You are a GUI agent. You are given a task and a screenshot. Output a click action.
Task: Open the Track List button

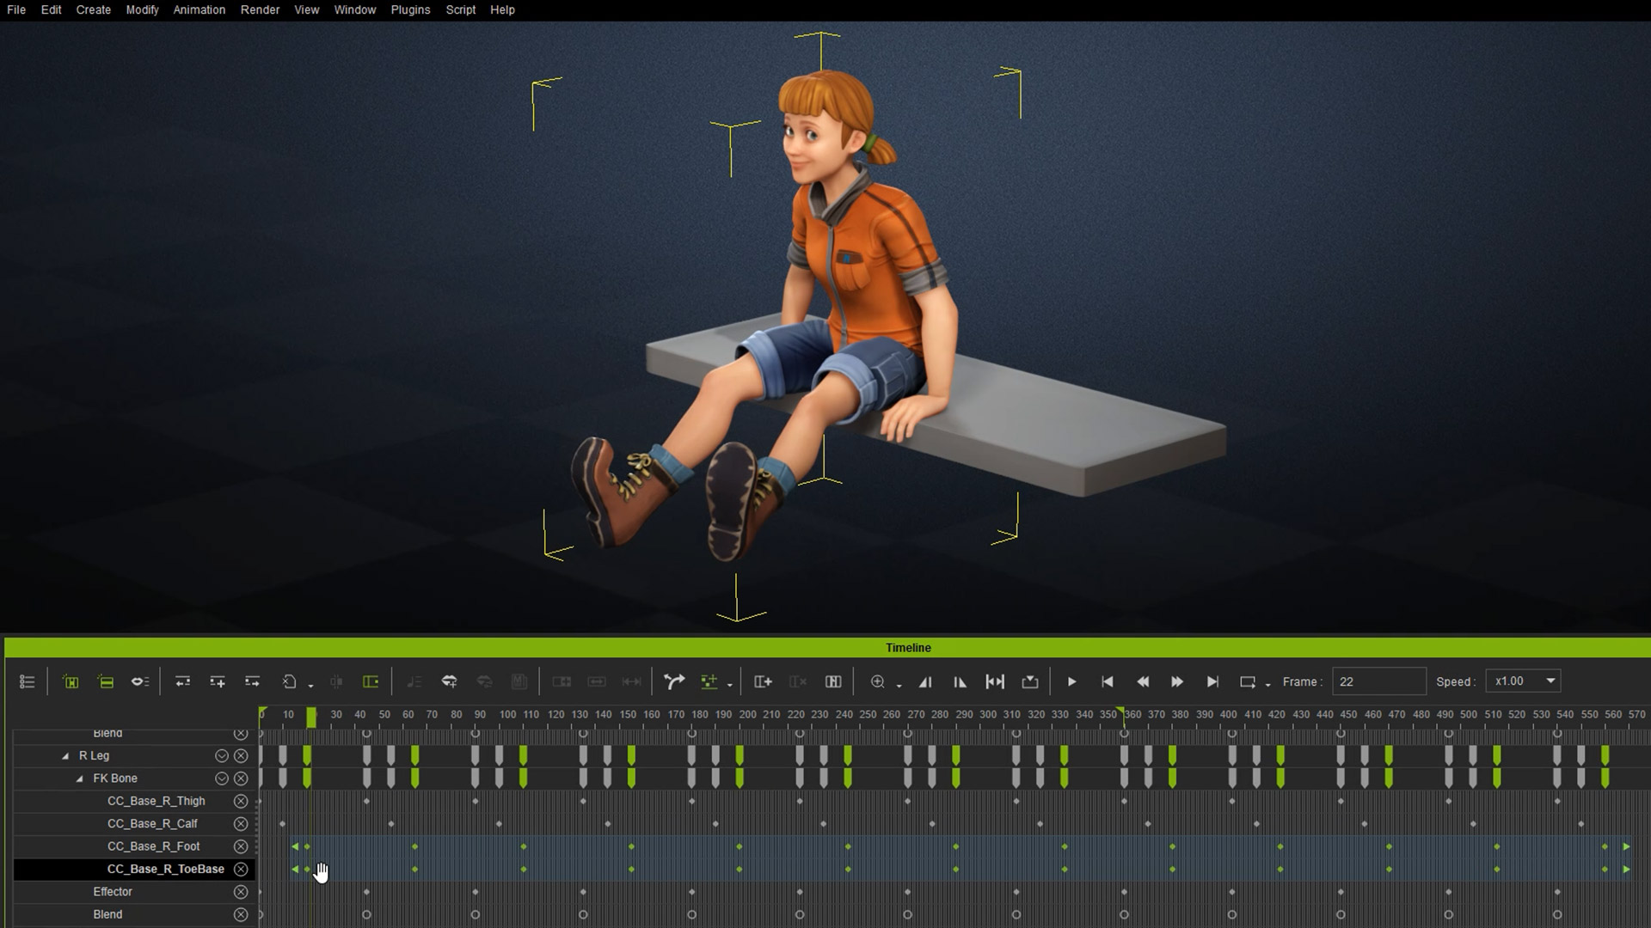click(28, 681)
